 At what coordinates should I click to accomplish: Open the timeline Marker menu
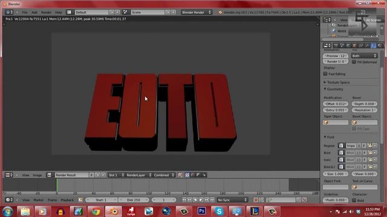[x=39, y=200]
